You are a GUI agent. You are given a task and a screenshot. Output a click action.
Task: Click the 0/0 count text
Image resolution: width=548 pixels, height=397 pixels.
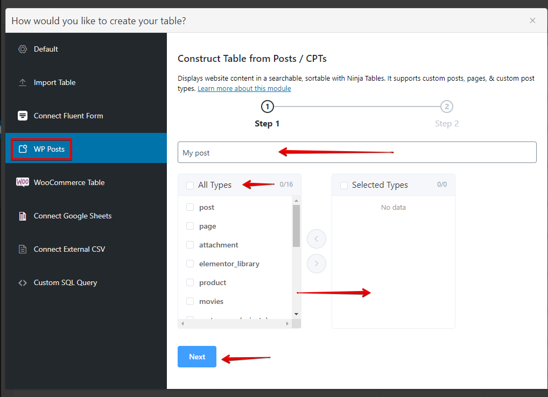[442, 185]
